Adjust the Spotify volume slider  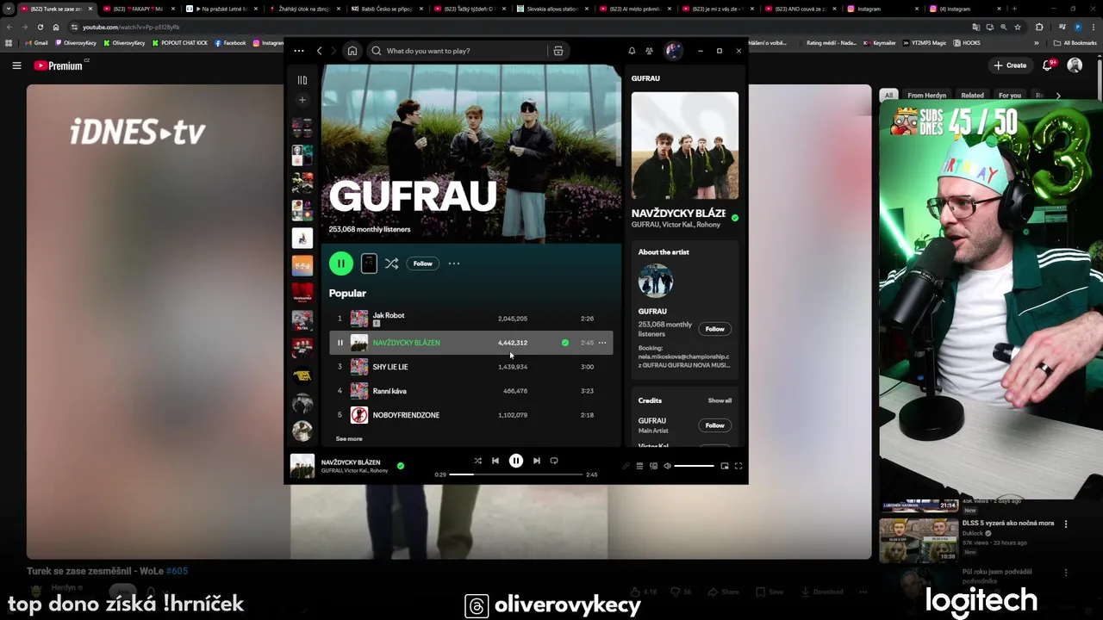pos(694,466)
